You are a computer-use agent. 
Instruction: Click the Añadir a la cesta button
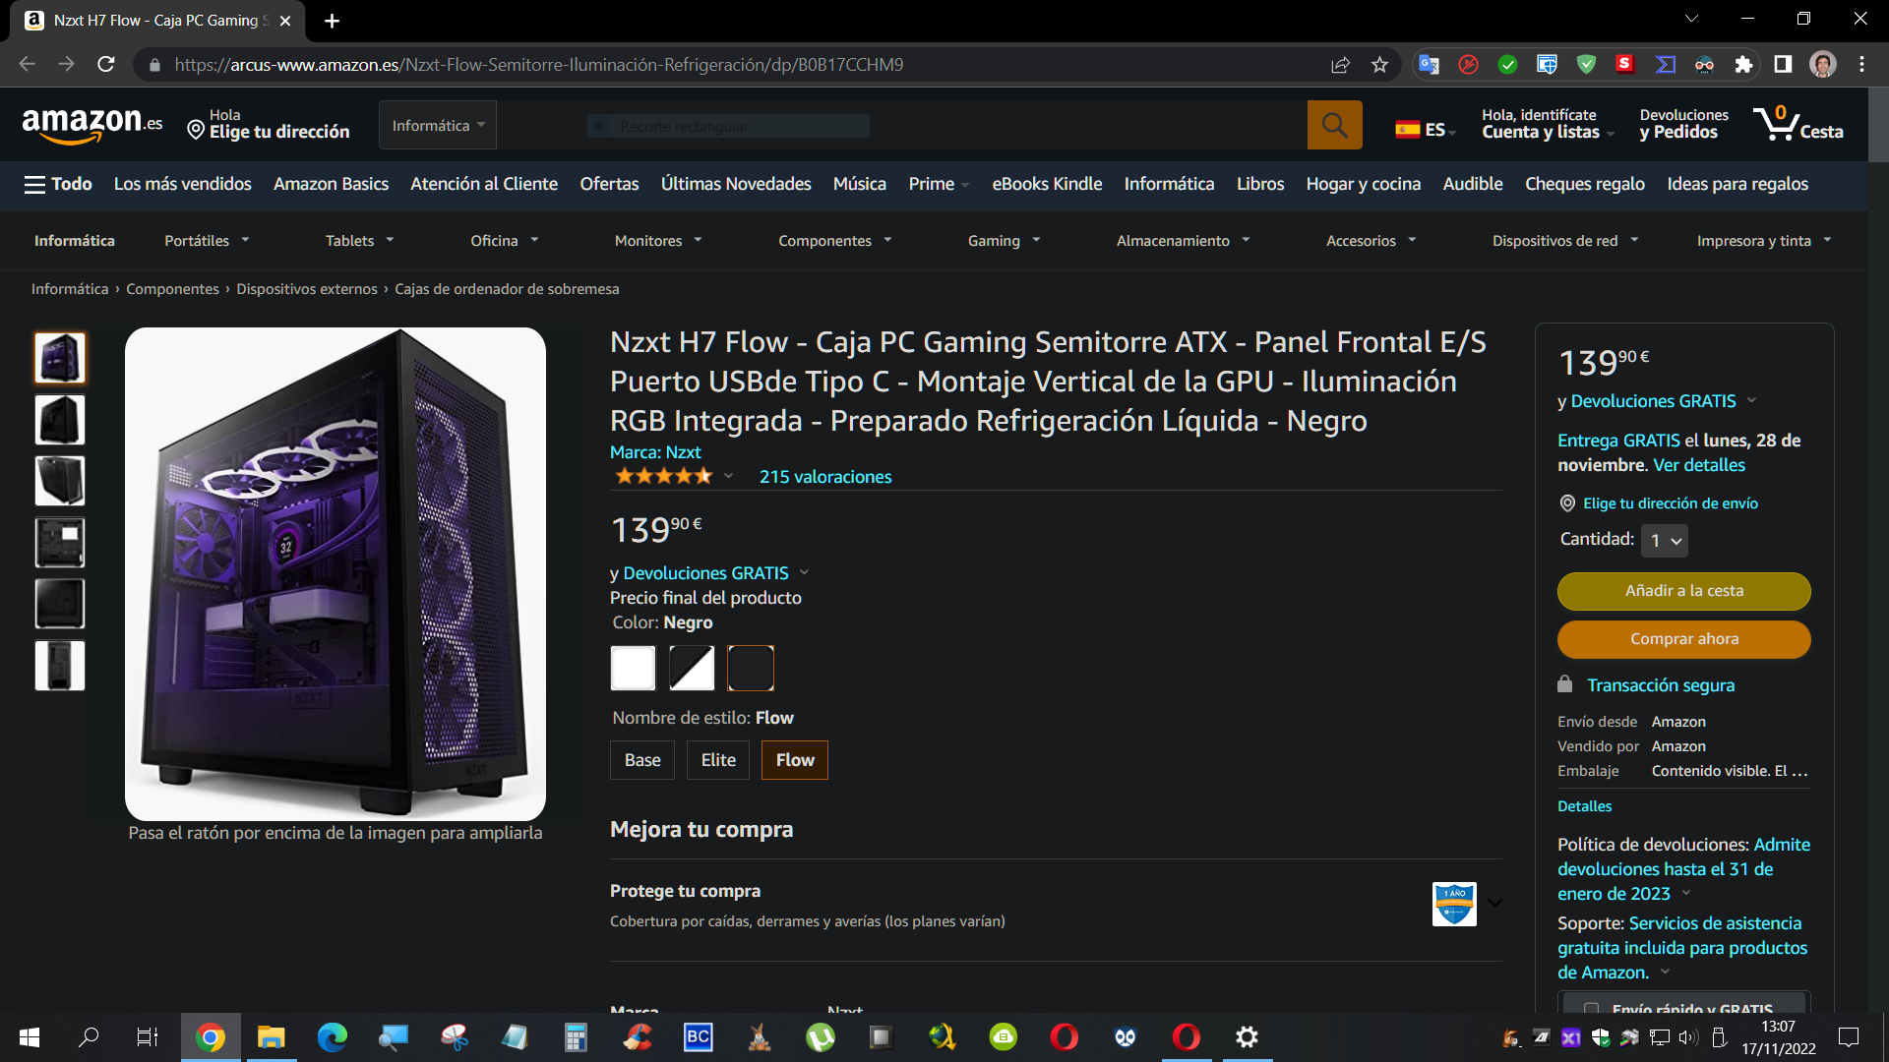pos(1683,591)
